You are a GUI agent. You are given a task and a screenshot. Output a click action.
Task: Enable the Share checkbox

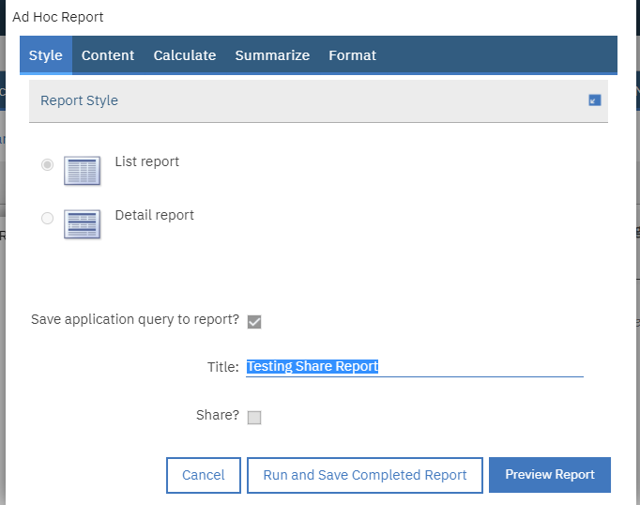tap(254, 418)
